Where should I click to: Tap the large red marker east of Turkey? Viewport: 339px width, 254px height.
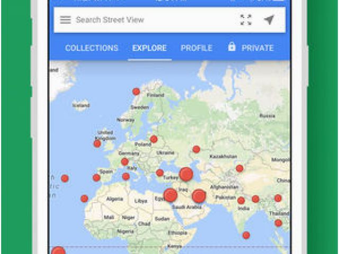coord(186,174)
